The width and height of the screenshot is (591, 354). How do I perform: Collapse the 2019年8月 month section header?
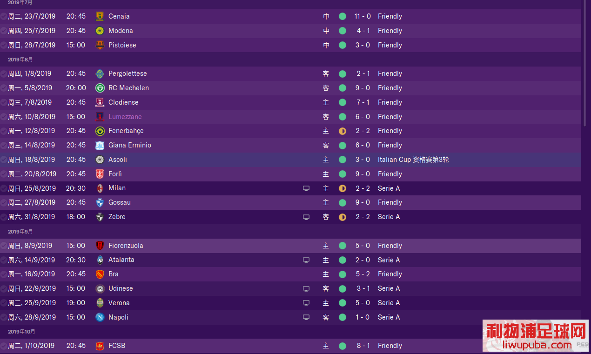(x=20, y=60)
